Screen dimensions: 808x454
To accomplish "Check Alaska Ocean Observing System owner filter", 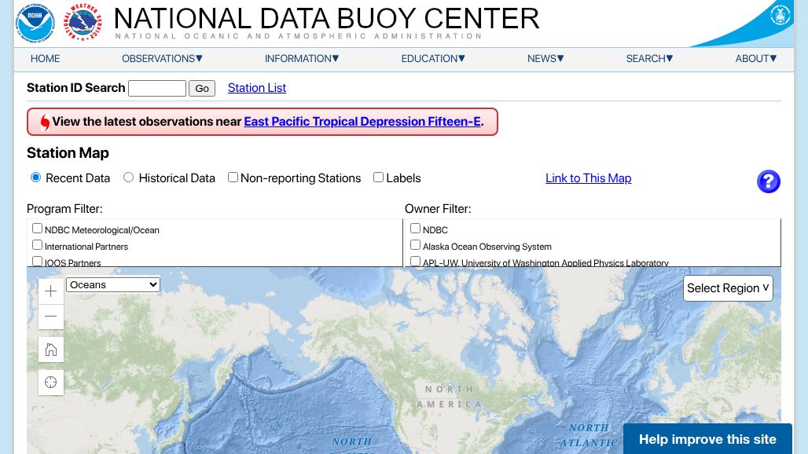I will (x=415, y=245).
